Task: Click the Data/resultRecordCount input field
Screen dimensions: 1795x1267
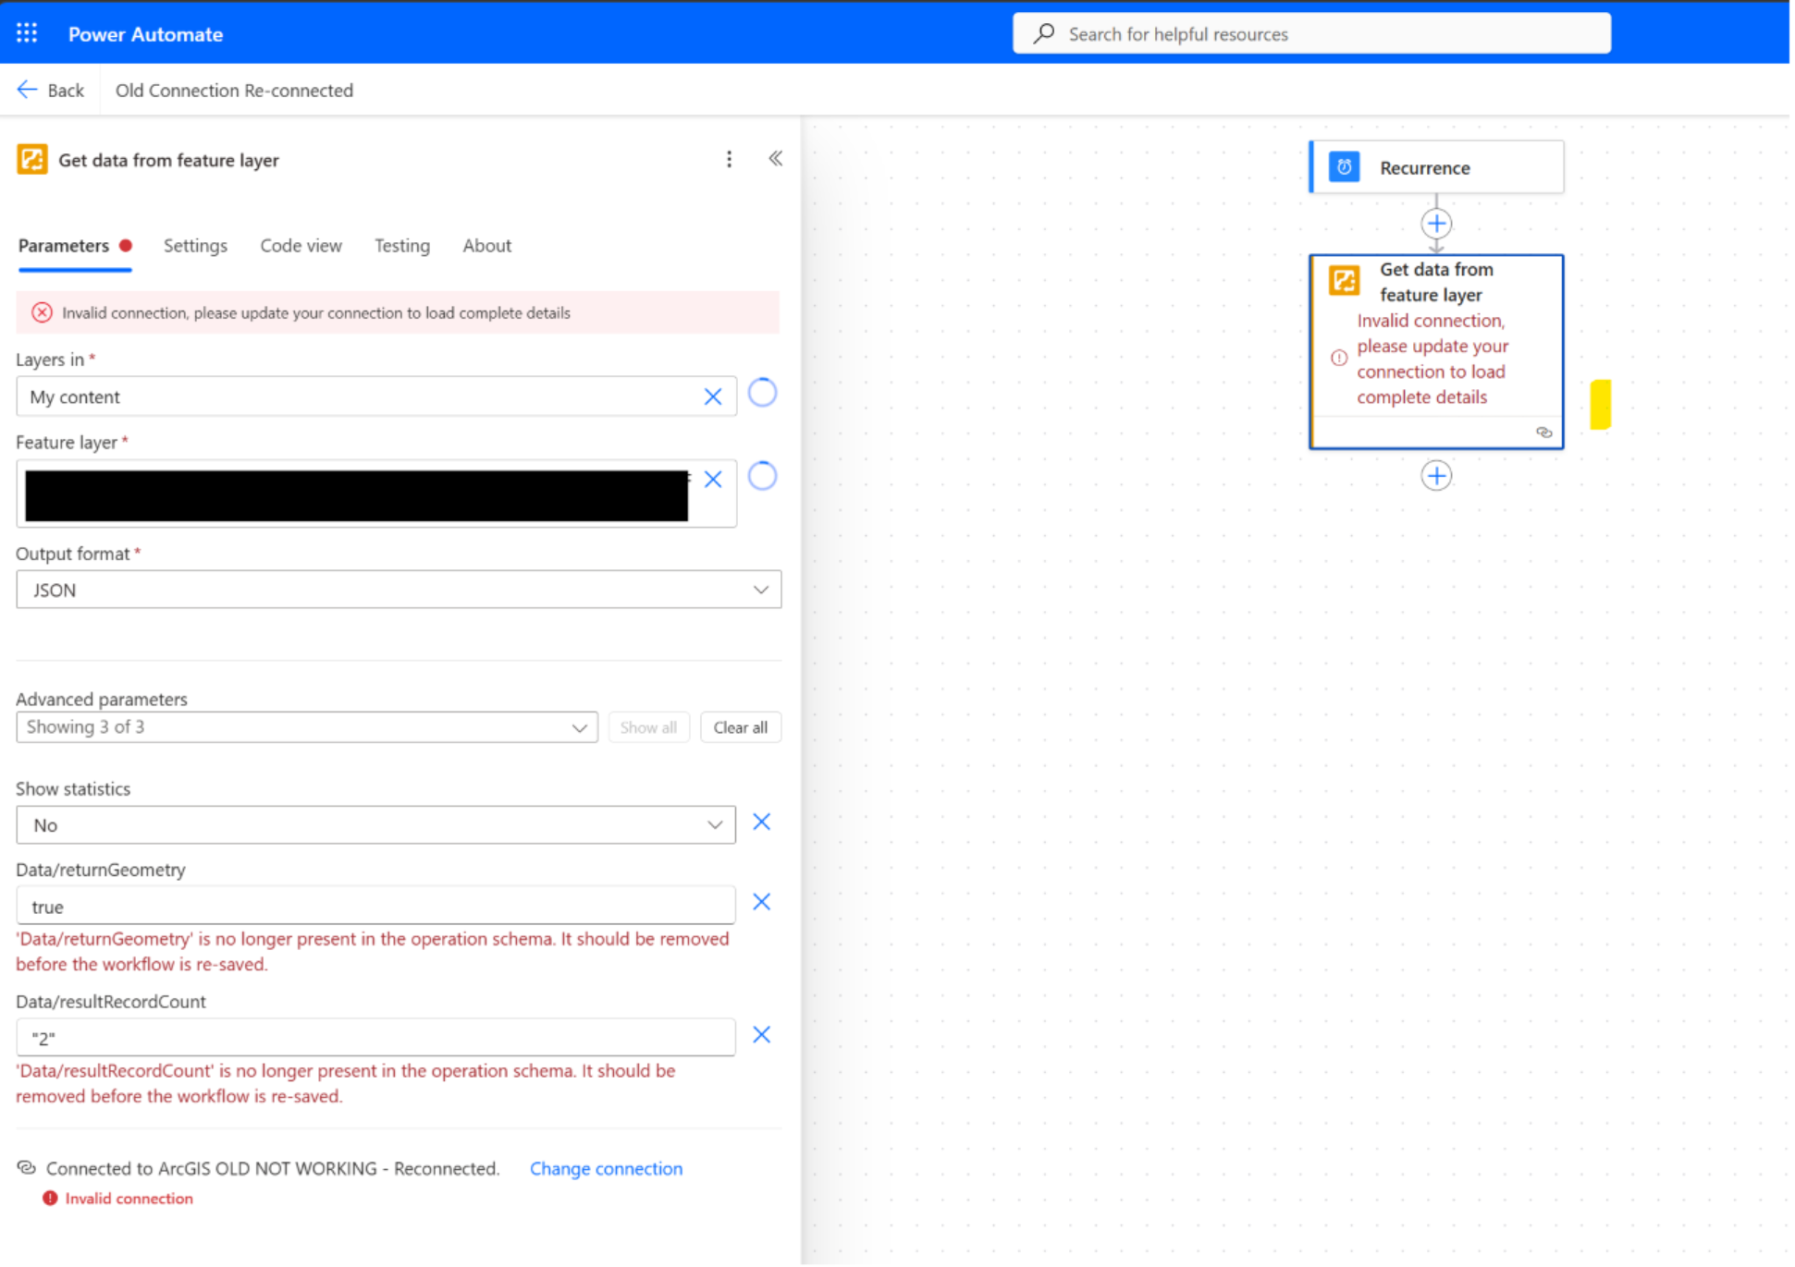Action: (x=375, y=1037)
